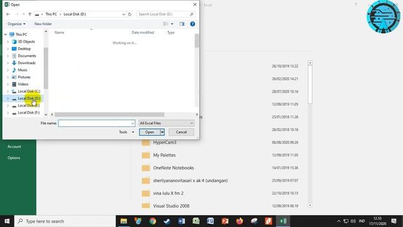Open the recent locations dropdown arrow
Viewport: 403px width, 227px height.
[x=23, y=14]
